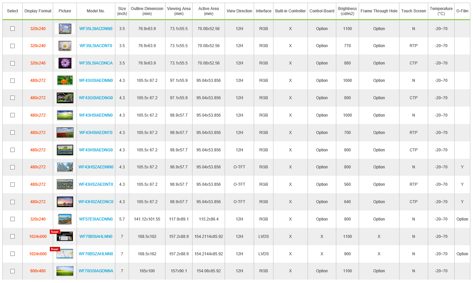Click the View Direction column header
473x283 pixels.
click(239, 11)
